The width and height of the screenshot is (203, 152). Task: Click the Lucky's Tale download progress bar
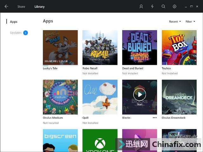point(60,66)
